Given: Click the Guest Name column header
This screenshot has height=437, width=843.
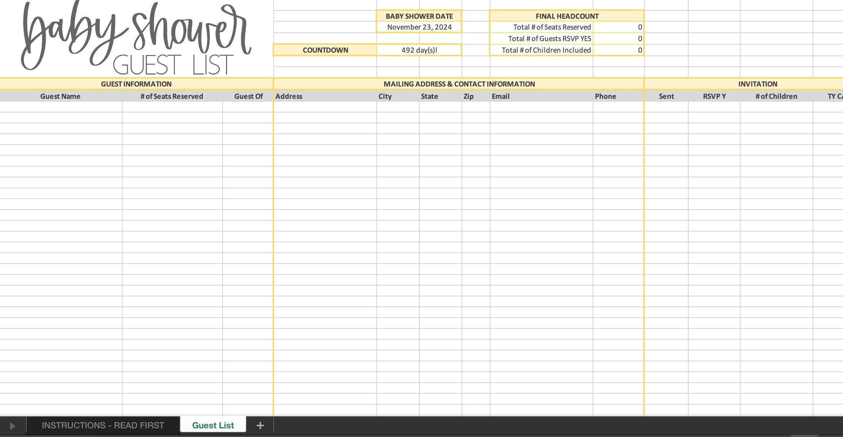Looking at the screenshot, I should pyautogui.click(x=60, y=96).
